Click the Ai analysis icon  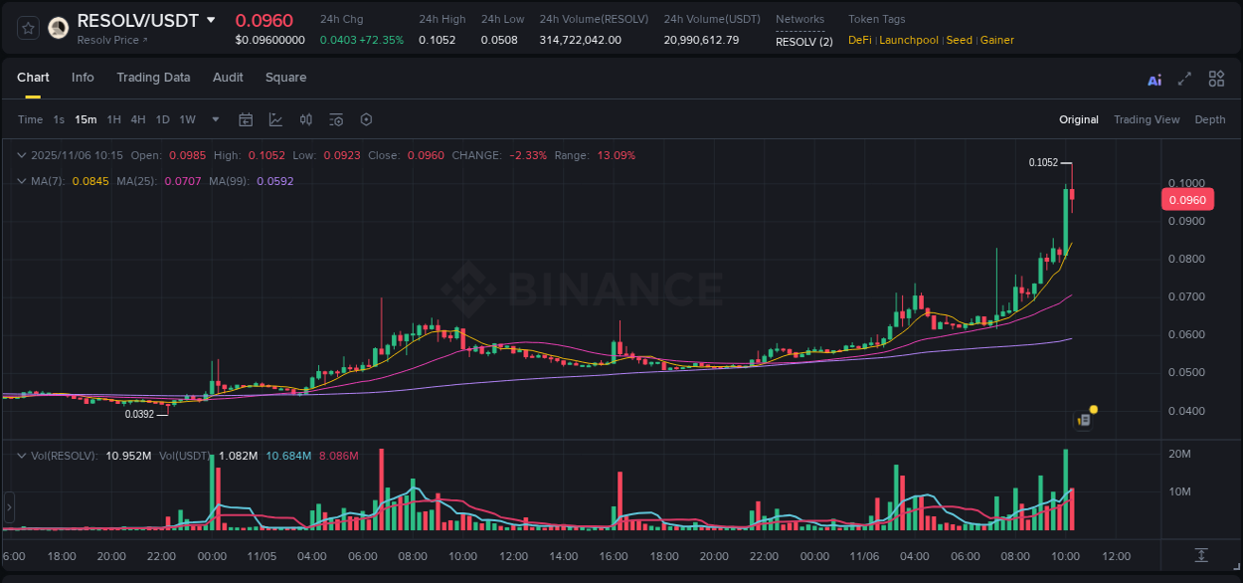tap(1154, 78)
